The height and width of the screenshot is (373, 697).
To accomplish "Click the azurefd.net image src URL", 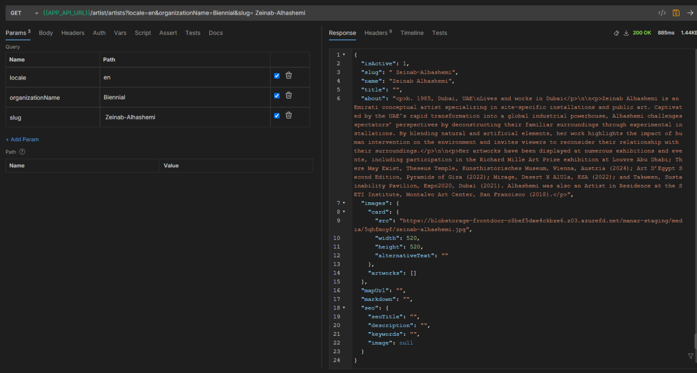I will point(518,225).
